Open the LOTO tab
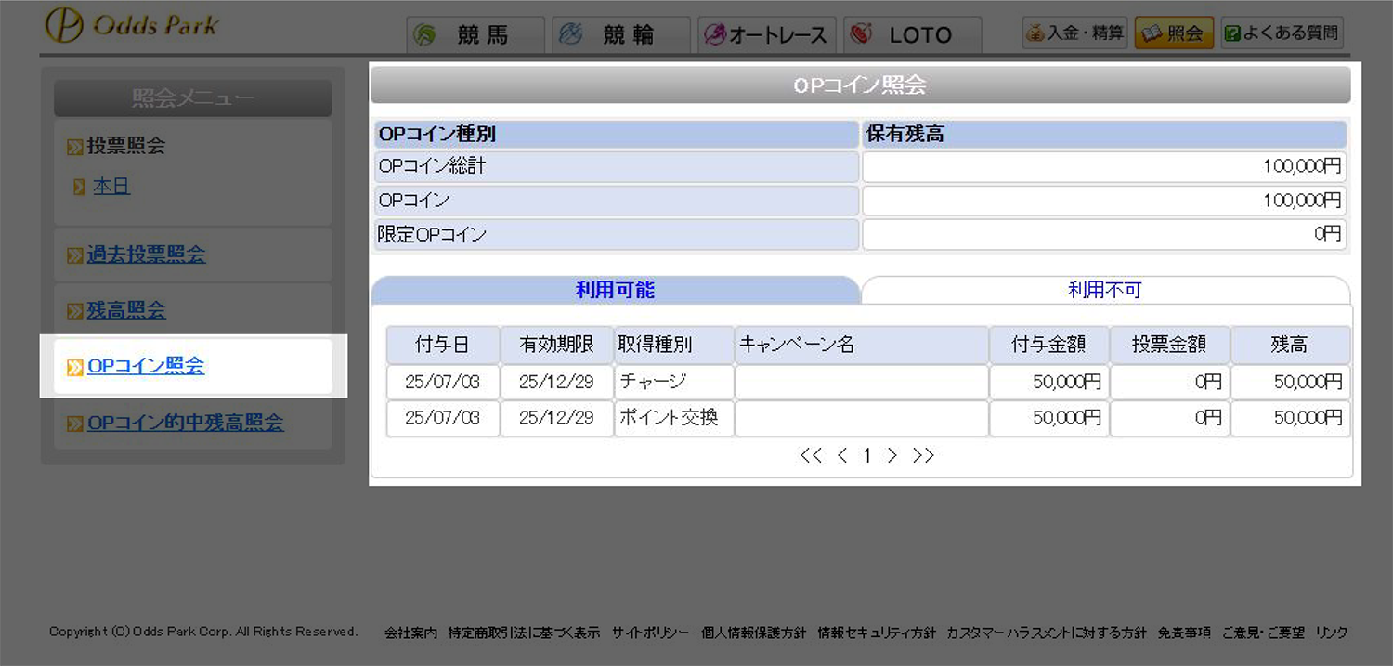The width and height of the screenshot is (1393, 666). [x=913, y=35]
